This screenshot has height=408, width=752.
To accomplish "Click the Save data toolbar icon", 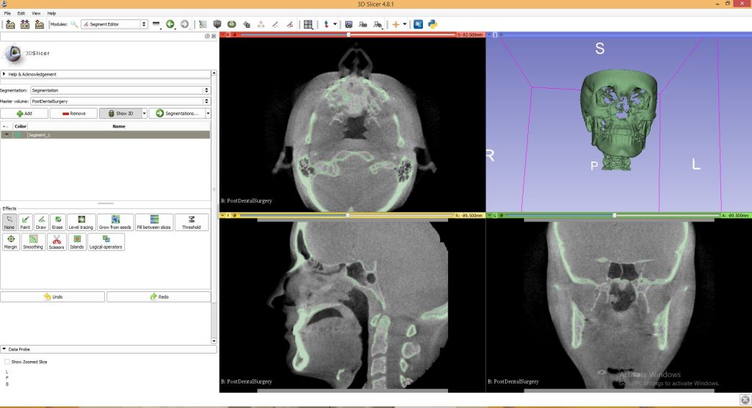I will tap(40, 24).
